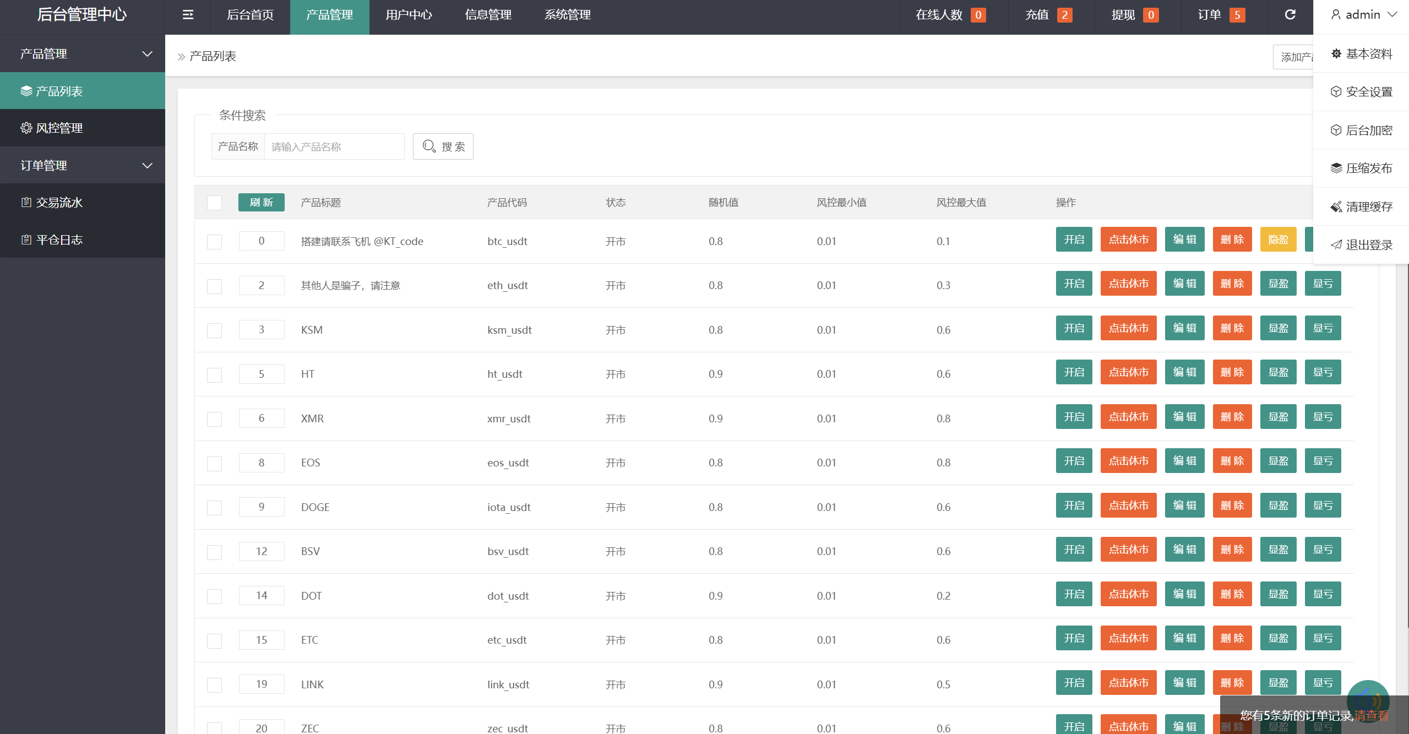Click the gear icon next to 基本资料
Screen dimensions: 1409x734
(x=1336, y=53)
